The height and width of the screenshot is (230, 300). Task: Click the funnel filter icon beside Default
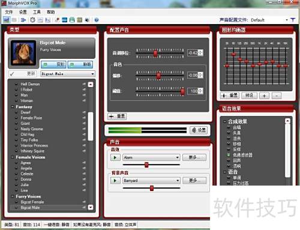click(x=293, y=20)
